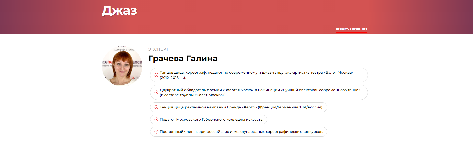The width and height of the screenshot is (473, 161).
Task: Open Галина Грачева's round profile photo
Action: pyautogui.click(x=122, y=66)
